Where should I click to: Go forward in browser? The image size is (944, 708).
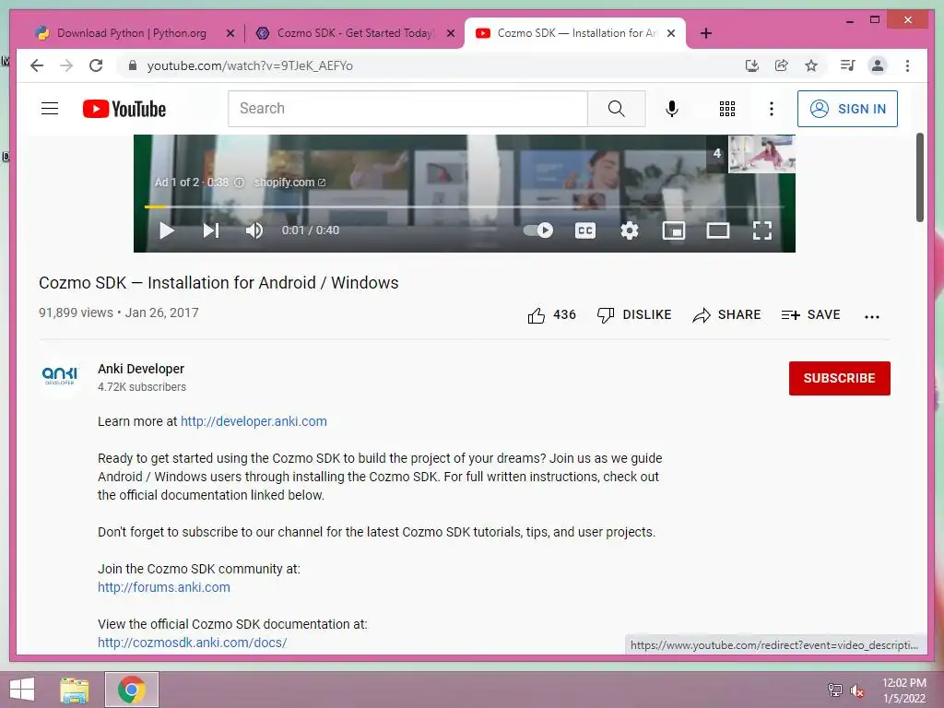[x=66, y=65]
